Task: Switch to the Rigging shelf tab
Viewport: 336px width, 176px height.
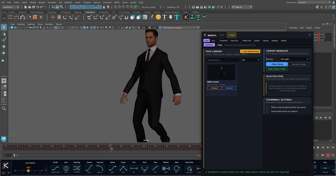Action: (x=78, y=12)
